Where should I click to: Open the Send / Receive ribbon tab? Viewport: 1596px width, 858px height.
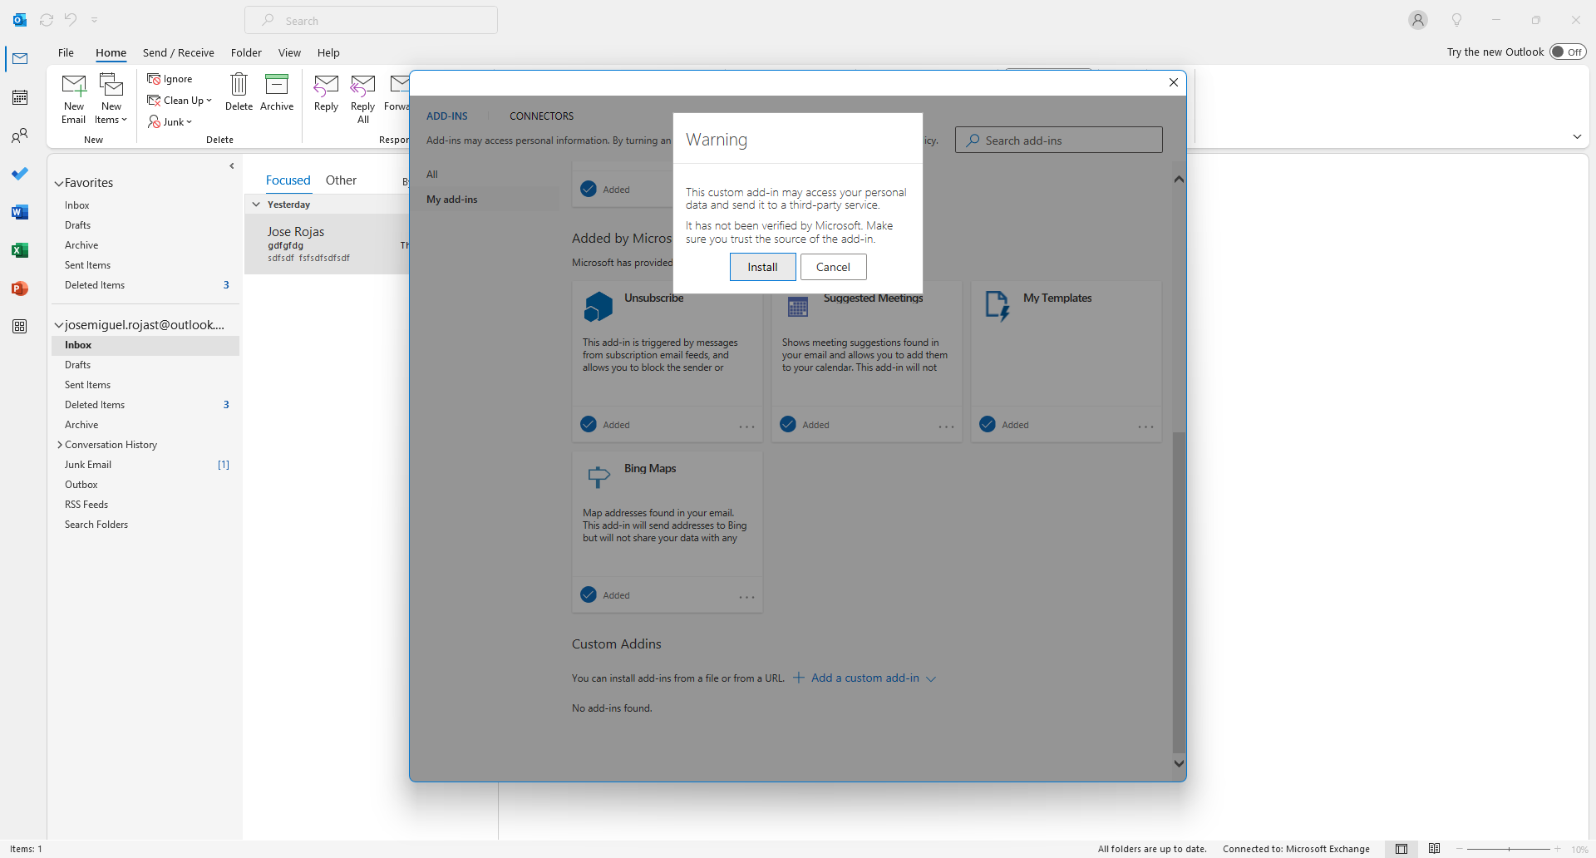click(x=179, y=52)
